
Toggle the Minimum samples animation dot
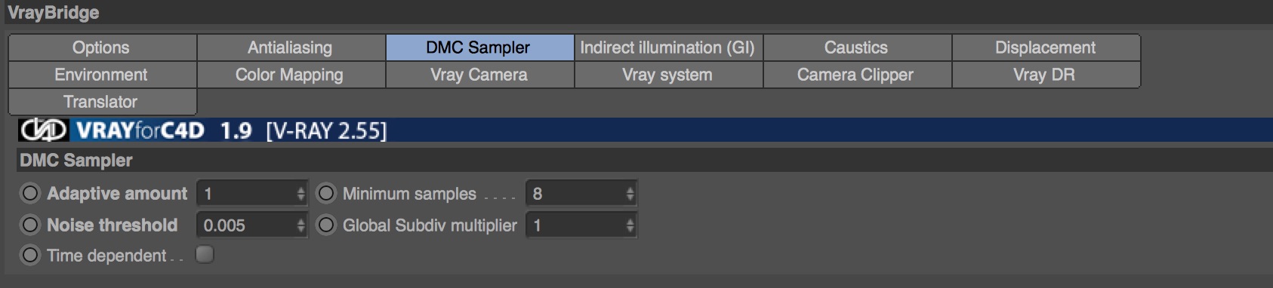click(x=325, y=194)
